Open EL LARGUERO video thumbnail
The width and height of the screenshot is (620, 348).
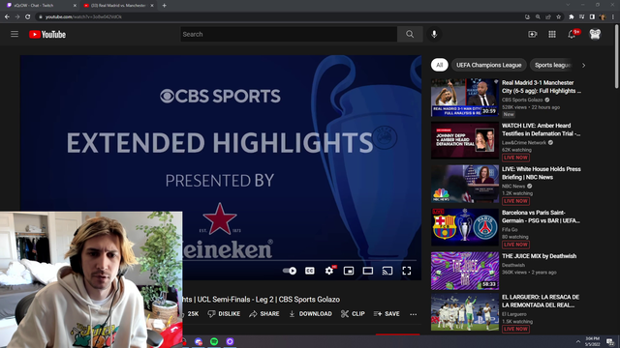pyautogui.click(x=465, y=311)
